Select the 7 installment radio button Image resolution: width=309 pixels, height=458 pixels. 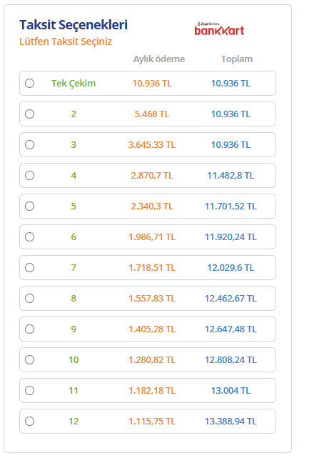click(29, 267)
